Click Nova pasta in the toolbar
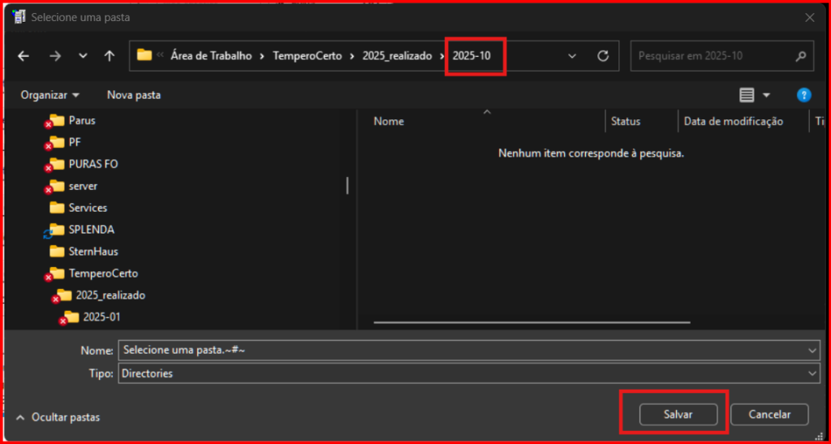This screenshot has height=444, width=831. pos(134,95)
